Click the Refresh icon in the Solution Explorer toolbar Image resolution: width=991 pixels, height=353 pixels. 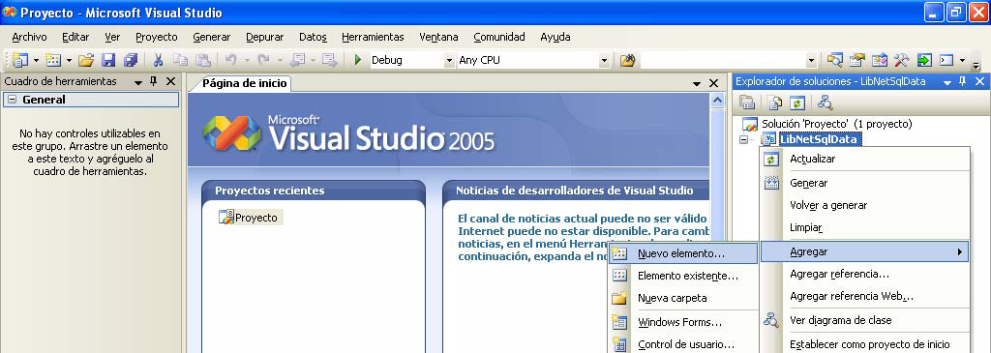pos(797,103)
